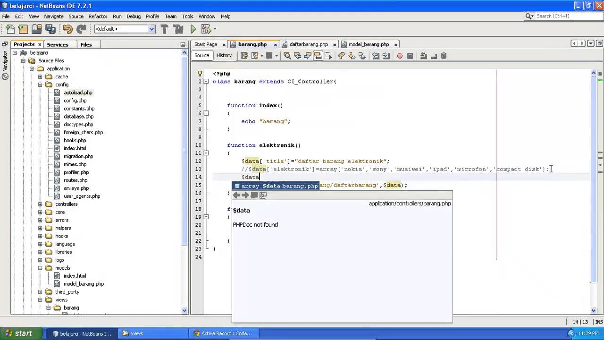Click the Comment icon in editor toolbar

pos(423,56)
